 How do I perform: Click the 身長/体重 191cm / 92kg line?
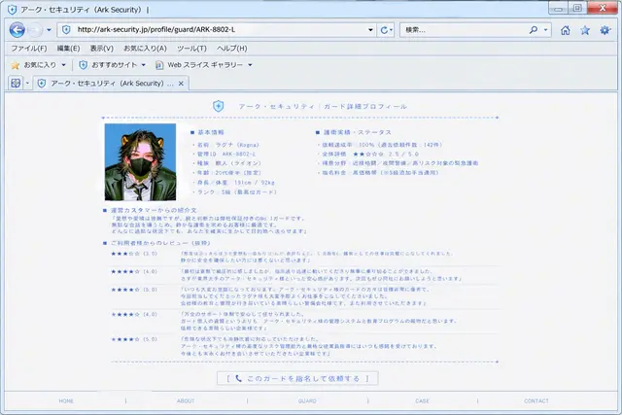[x=235, y=183]
